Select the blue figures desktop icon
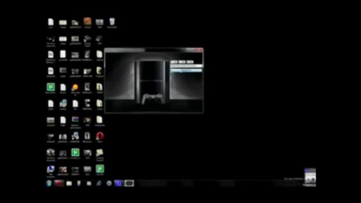This screenshot has width=361, height=203. coord(75,136)
